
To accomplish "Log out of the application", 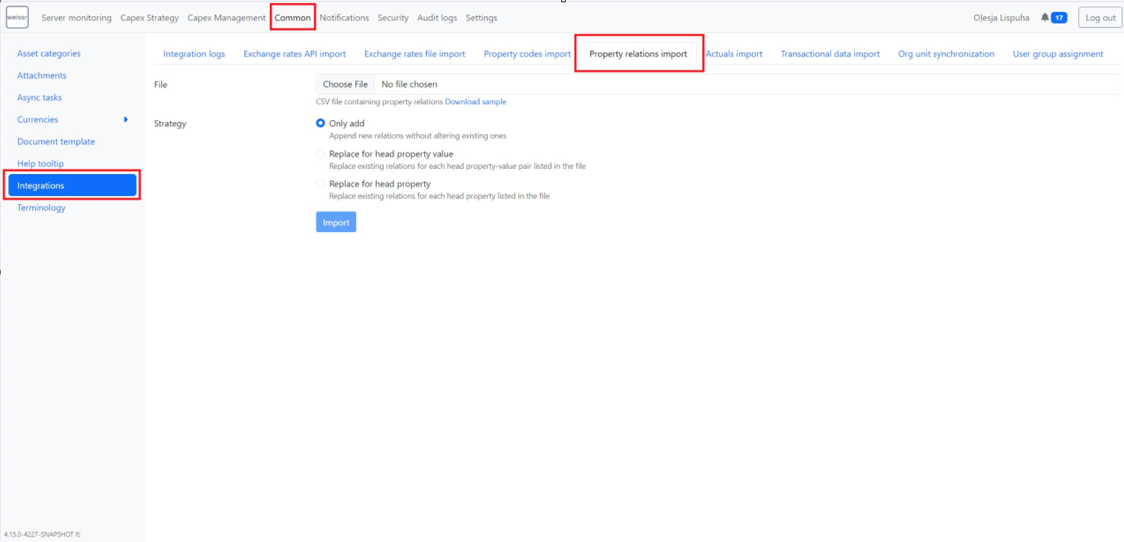I will click(x=1100, y=18).
